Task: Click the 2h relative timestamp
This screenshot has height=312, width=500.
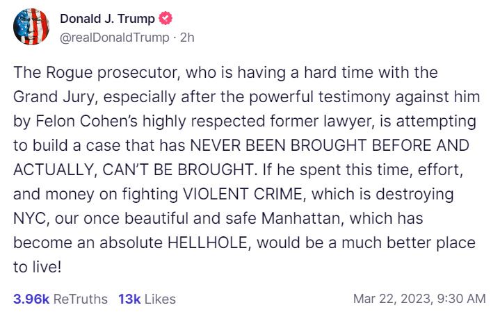Action: pos(187,37)
